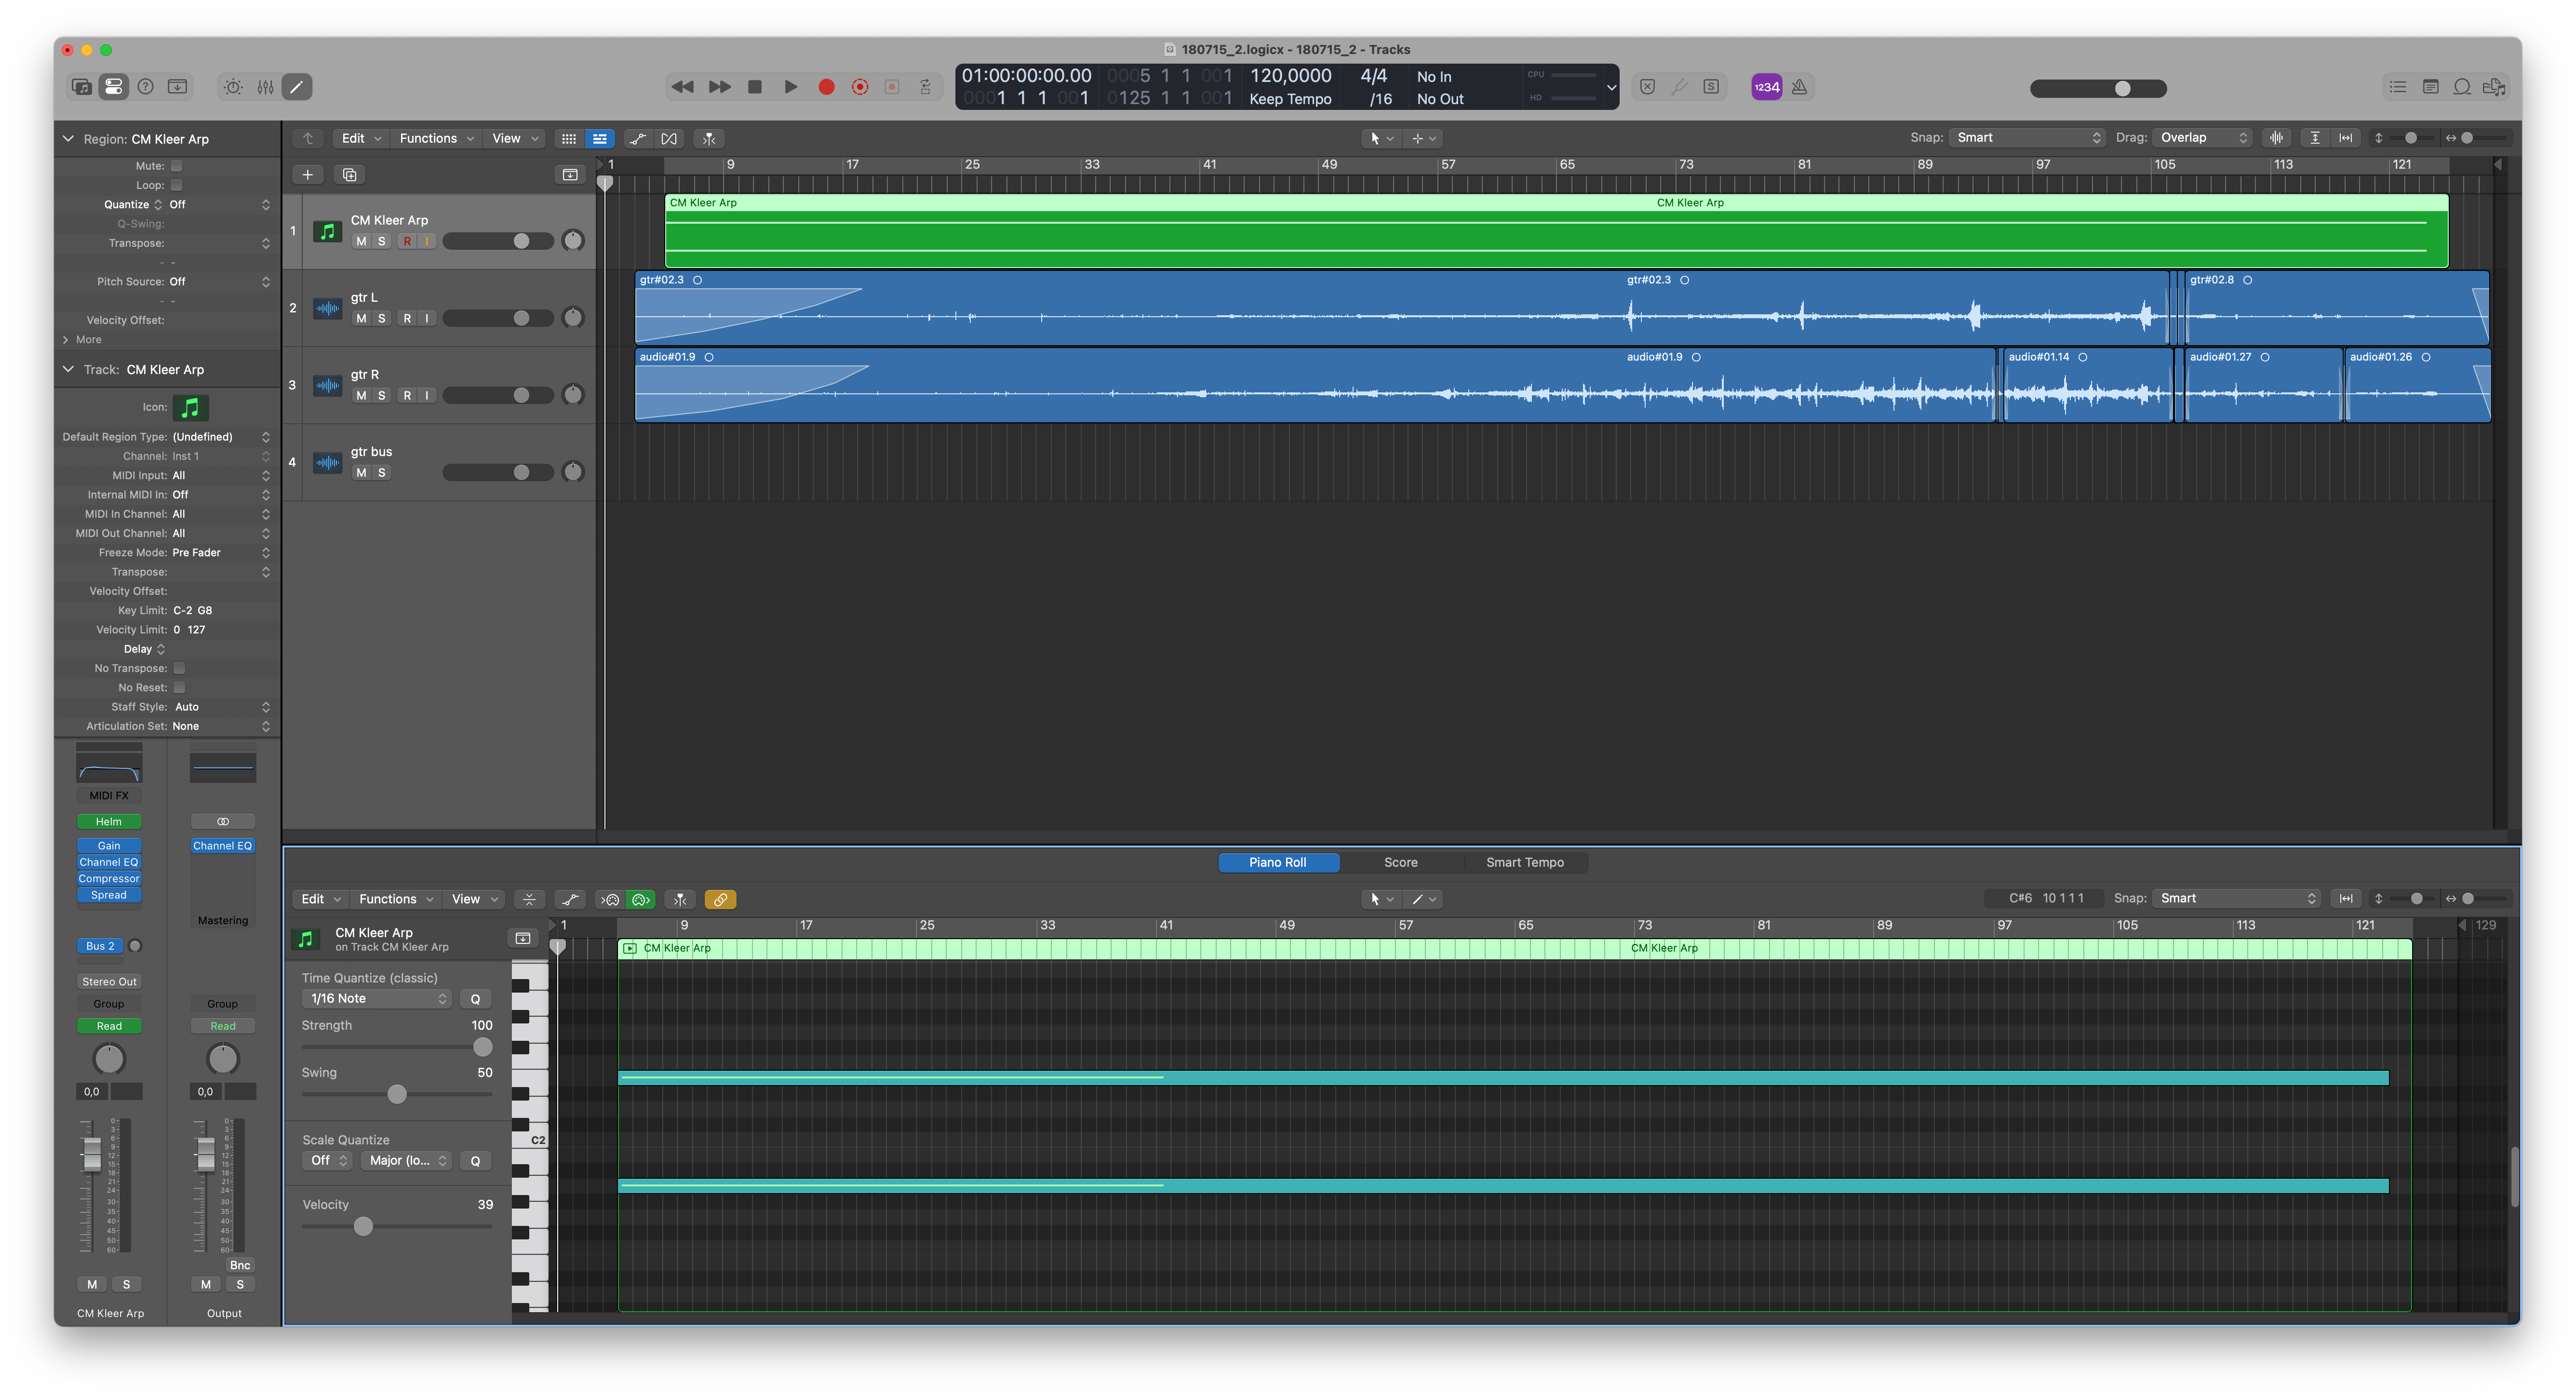This screenshot has width=2576, height=1398.
Task: Check the No Reset checkbox
Action: pyautogui.click(x=180, y=687)
